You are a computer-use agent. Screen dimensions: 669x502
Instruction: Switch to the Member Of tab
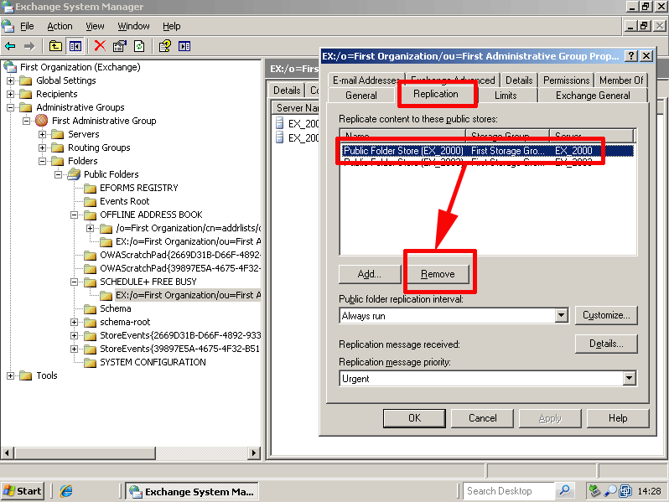tap(621, 80)
